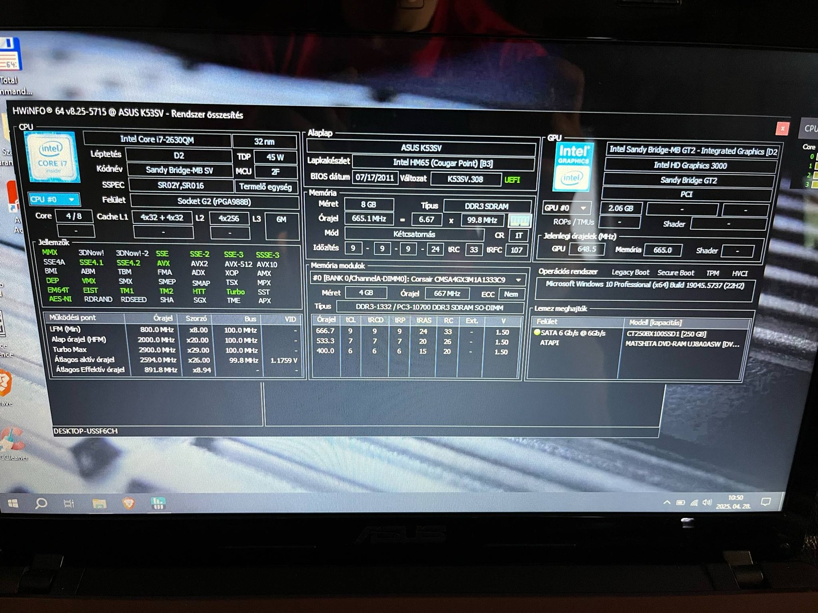Select the DDR3 SDRAM memory type field
This screenshot has width=818, height=613.
tap(487, 206)
